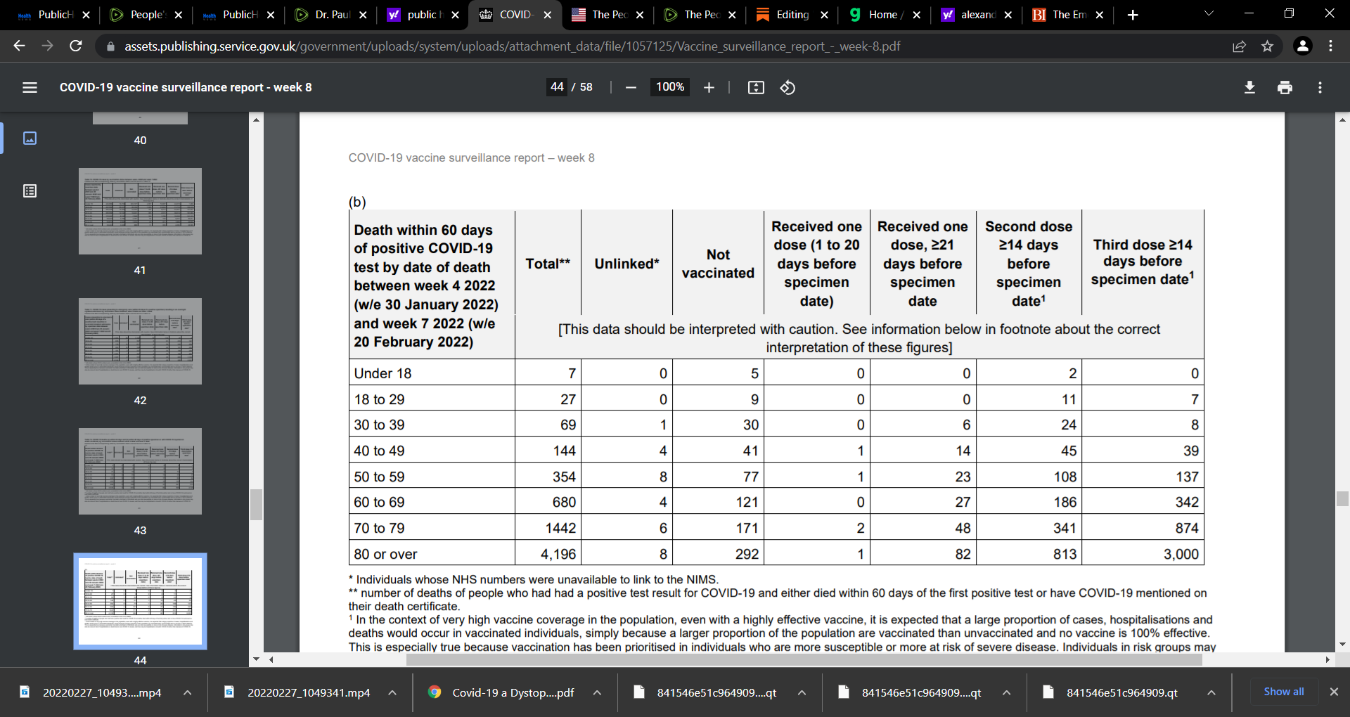
Task: Select page 42 thumbnail
Action: click(140, 341)
